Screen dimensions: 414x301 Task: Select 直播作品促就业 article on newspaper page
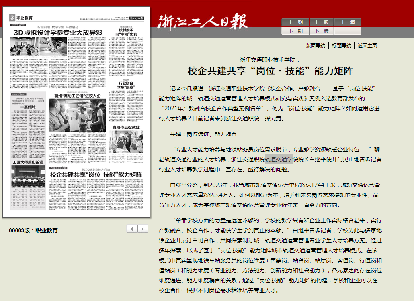click(126, 128)
